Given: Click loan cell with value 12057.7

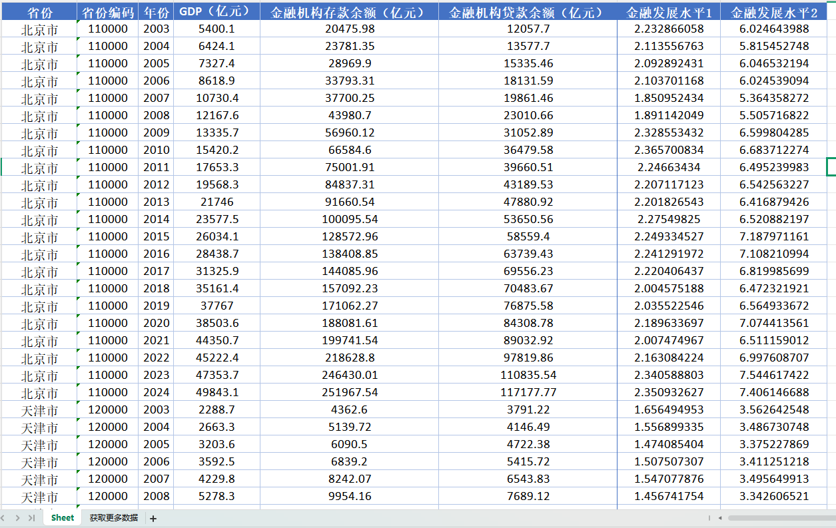Looking at the screenshot, I should [x=528, y=29].
